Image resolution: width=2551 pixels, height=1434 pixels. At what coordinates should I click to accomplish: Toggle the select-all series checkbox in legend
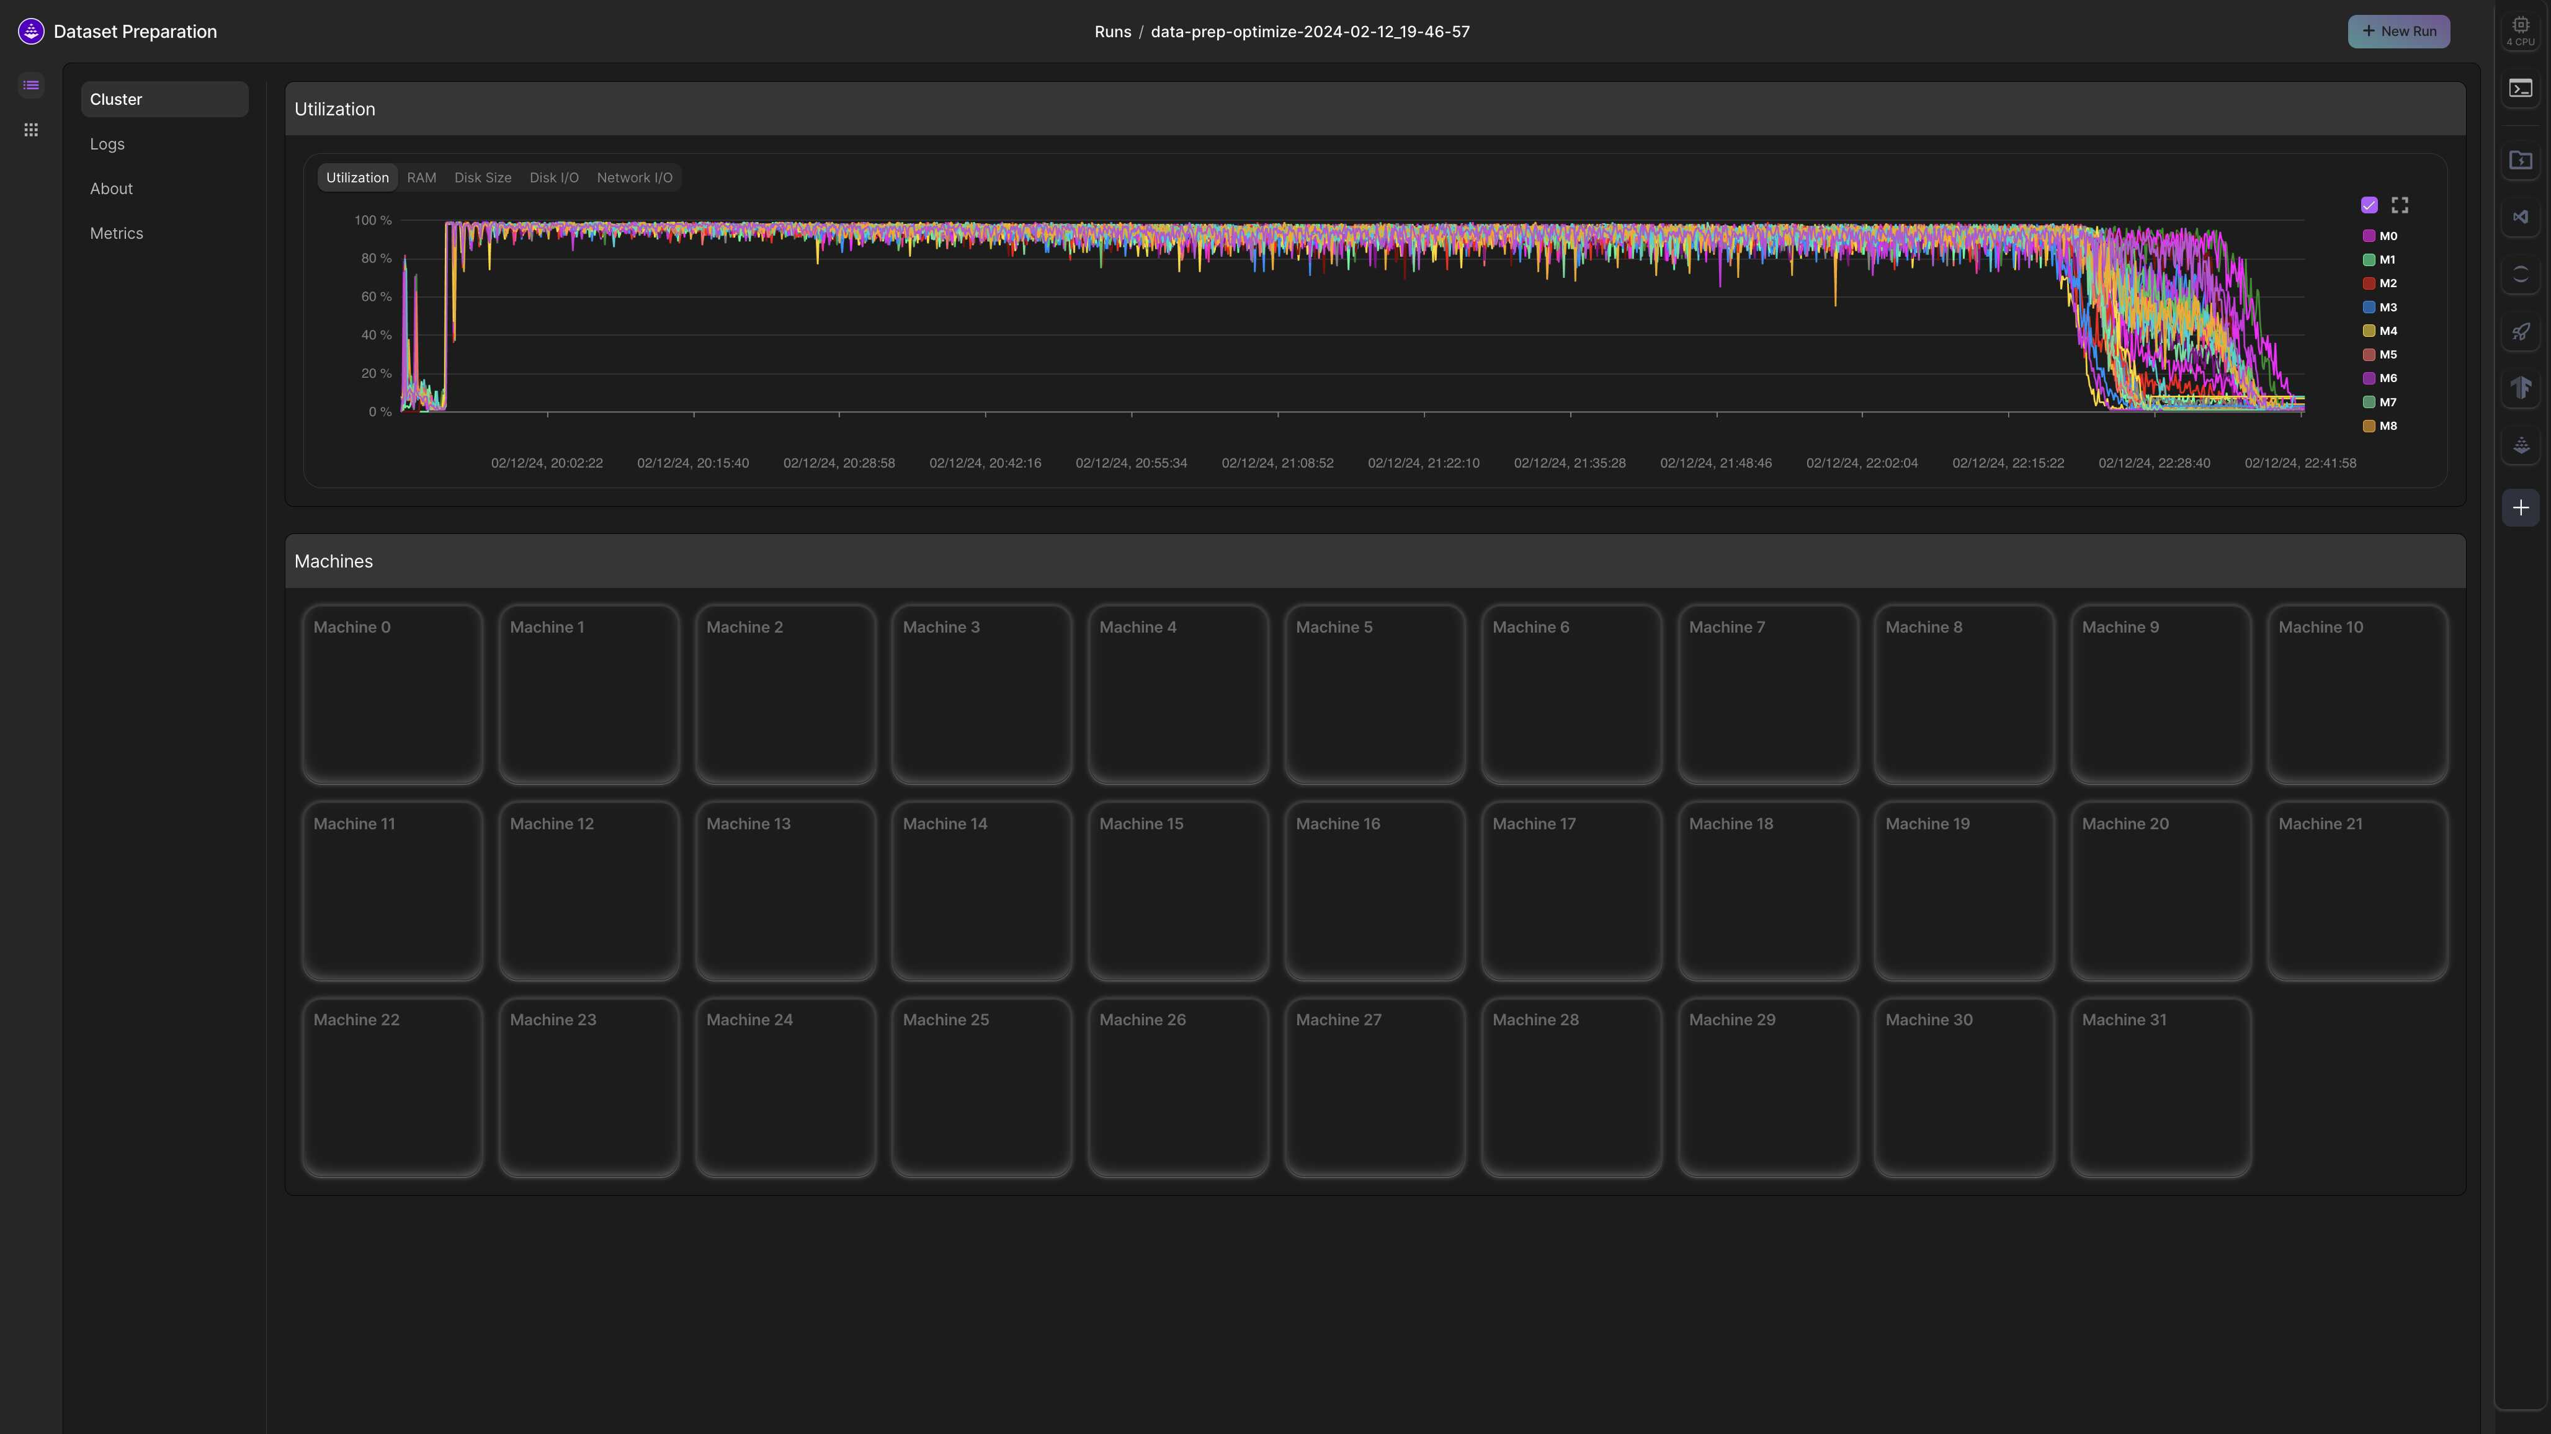[2369, 205]
